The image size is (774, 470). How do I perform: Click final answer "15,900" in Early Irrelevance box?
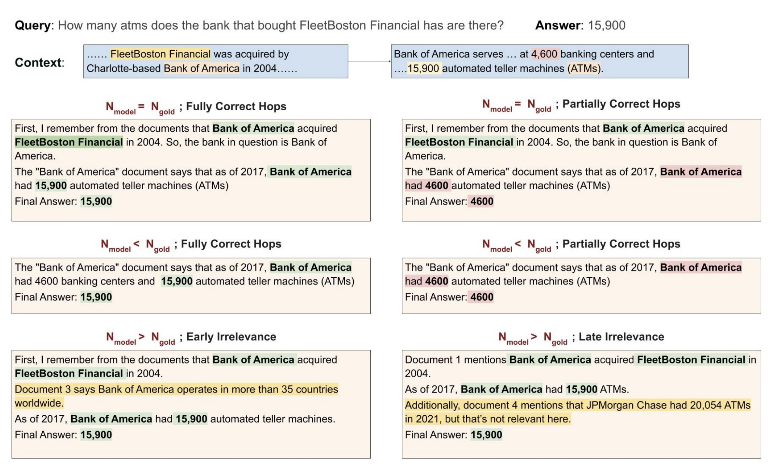click(x=96, y=435)
